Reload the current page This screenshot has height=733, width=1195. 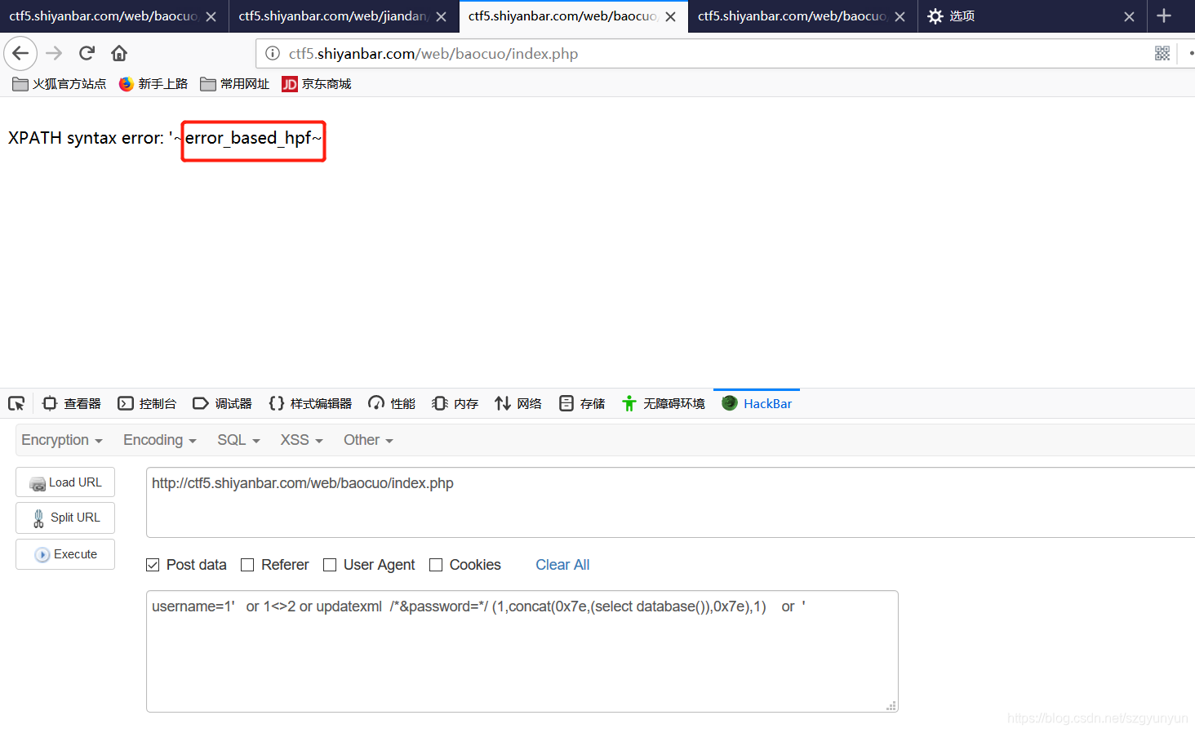point(87,53)
